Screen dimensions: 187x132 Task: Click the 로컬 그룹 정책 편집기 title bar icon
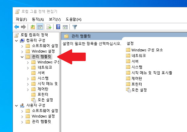17,11
